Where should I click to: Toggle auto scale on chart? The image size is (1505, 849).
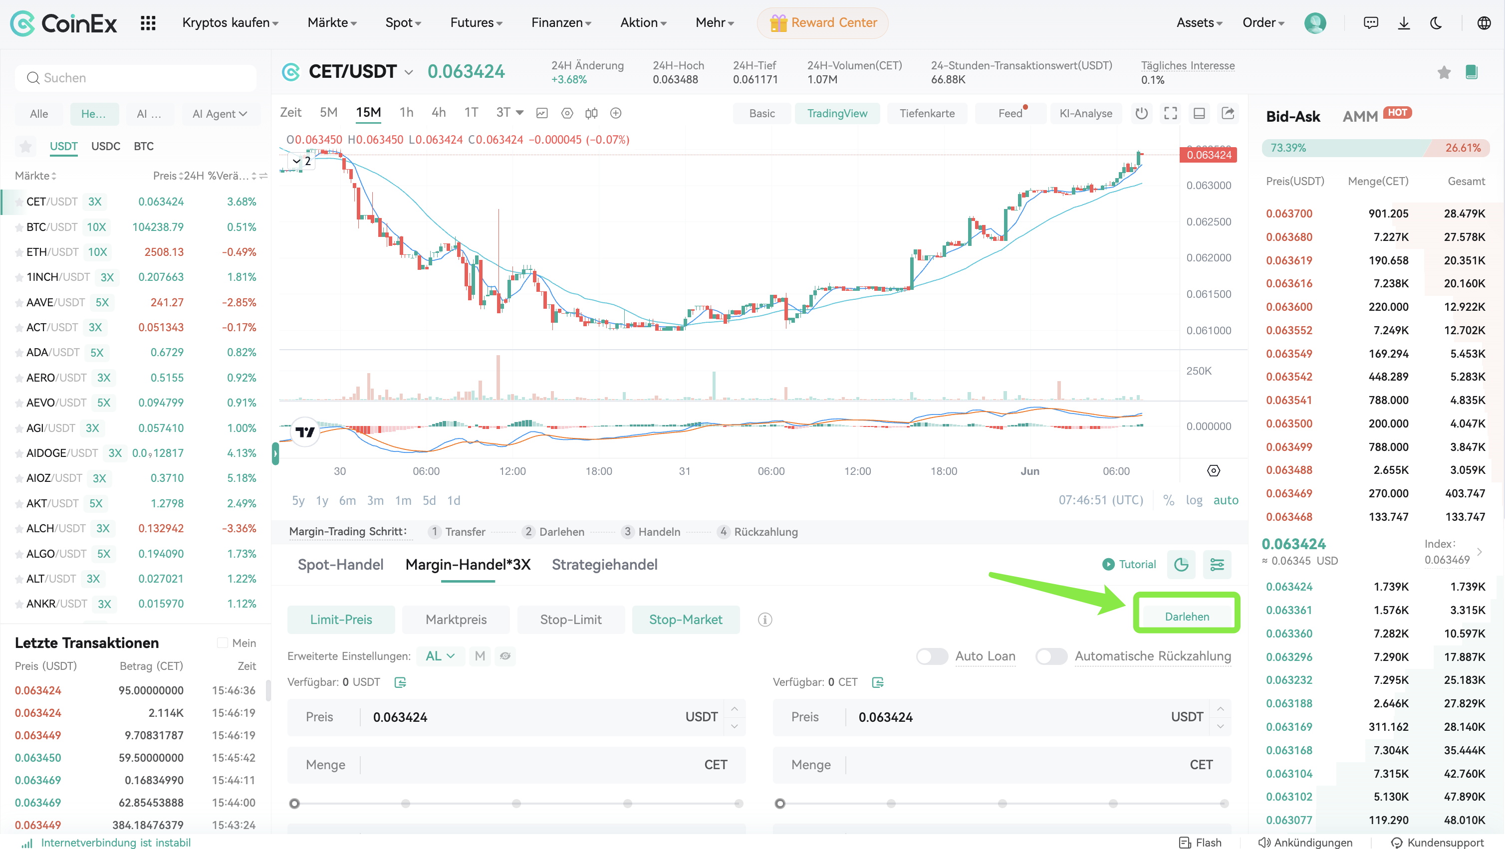pyautogui.click(x=1226, y=500)
